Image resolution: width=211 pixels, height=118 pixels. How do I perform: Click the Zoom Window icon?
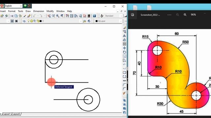(58, 16)
